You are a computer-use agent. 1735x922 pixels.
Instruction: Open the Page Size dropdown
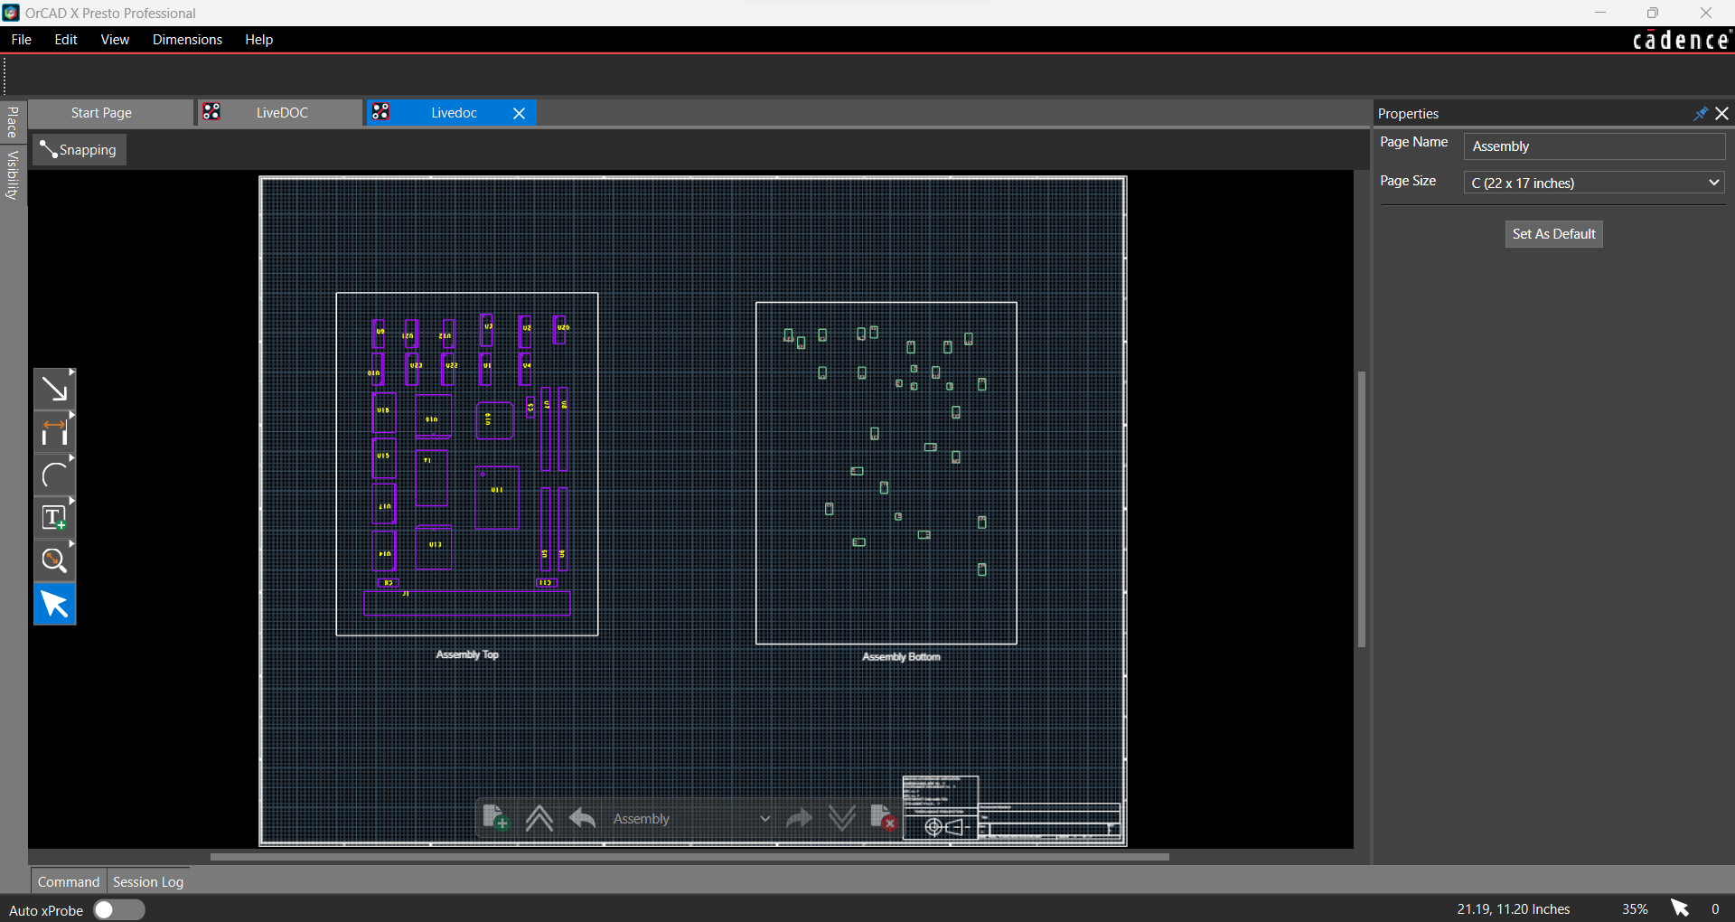point(1594,183)
